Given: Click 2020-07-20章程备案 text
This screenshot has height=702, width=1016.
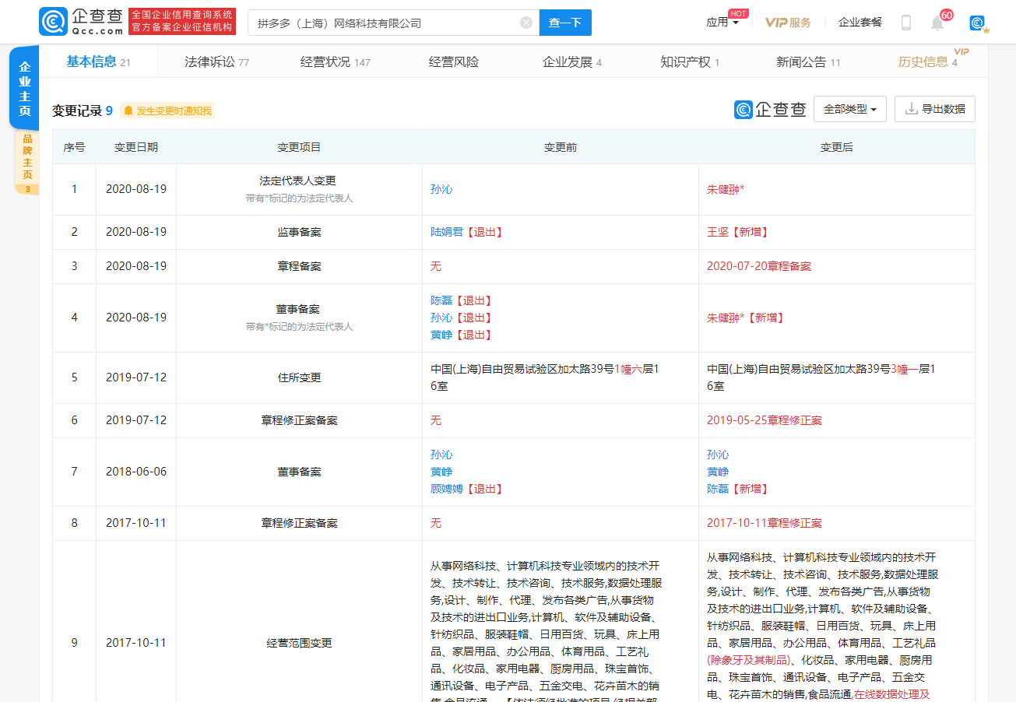Looking at the screenshot, I should (x=759, y=266).
